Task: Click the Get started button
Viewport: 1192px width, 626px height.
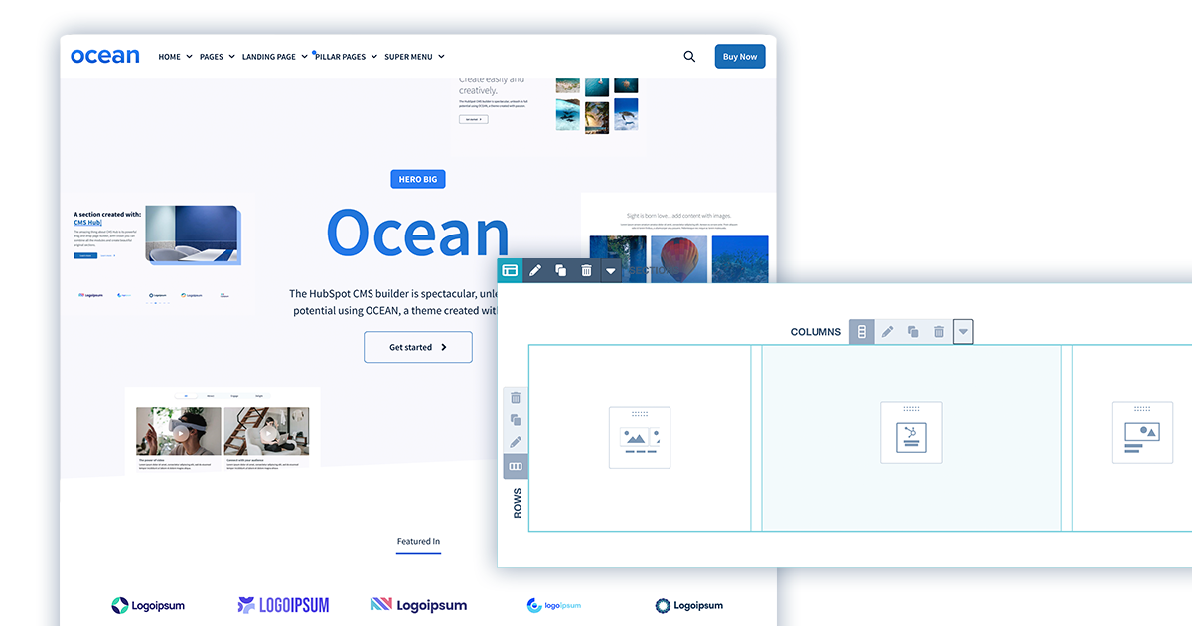Action: [418, 347]
